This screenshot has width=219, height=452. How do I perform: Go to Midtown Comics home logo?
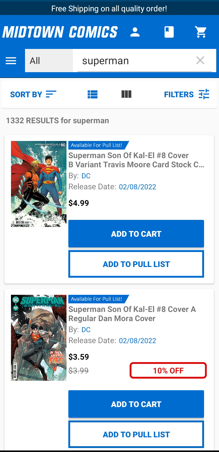pyautogui.click(x=60, y=32)
